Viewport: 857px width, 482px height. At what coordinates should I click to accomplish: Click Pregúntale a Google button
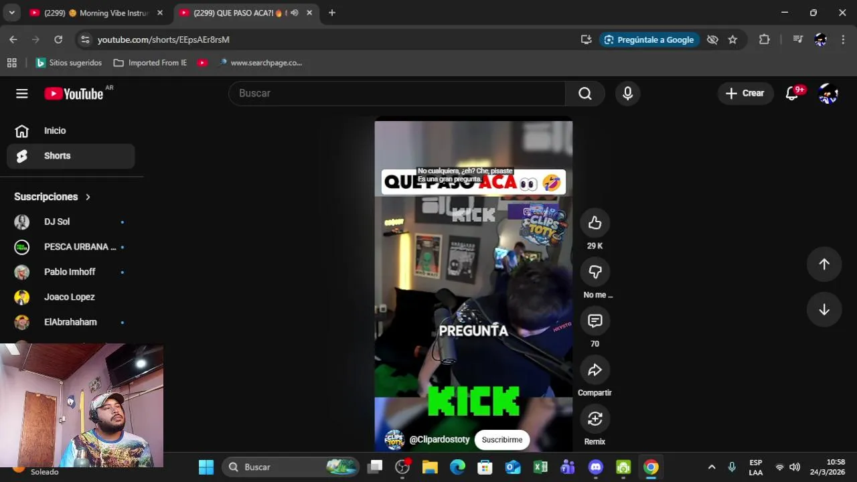(x=649, y=39)
